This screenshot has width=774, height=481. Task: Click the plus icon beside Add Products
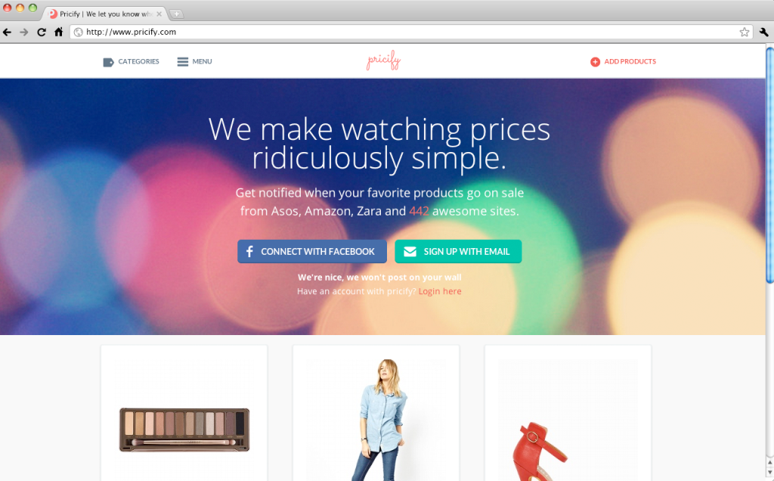(x=595, y=62)
